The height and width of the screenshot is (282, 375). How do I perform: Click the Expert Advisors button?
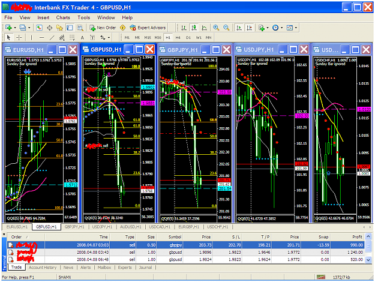coord(148,28)
